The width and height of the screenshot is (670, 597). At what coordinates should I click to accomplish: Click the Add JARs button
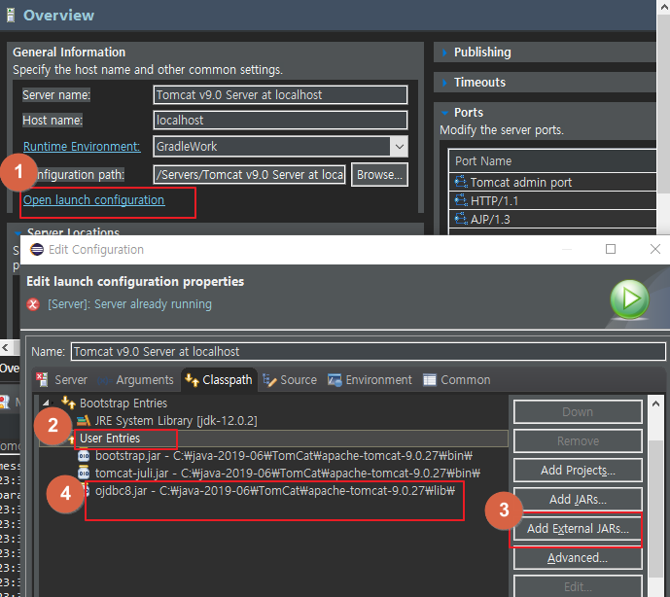(578, 499)
